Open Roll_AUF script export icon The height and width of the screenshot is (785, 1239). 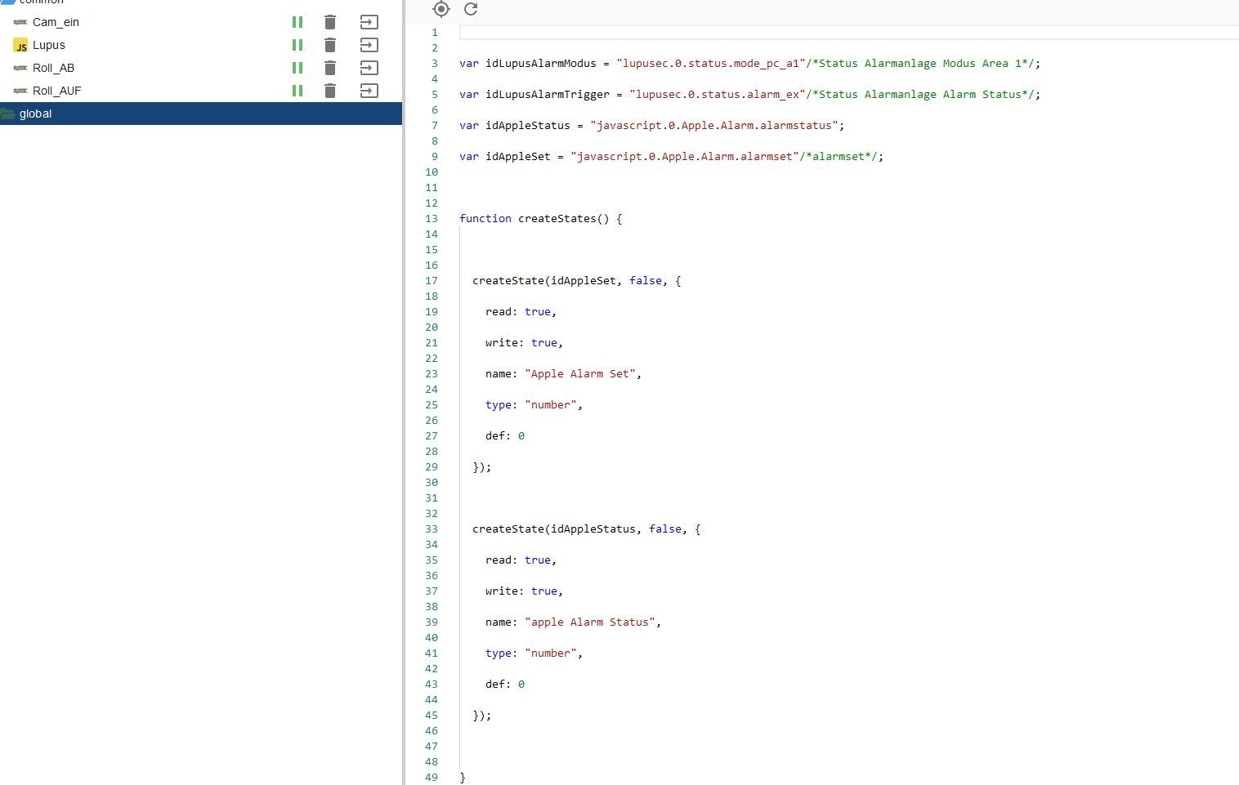click(x=369, y=91)
